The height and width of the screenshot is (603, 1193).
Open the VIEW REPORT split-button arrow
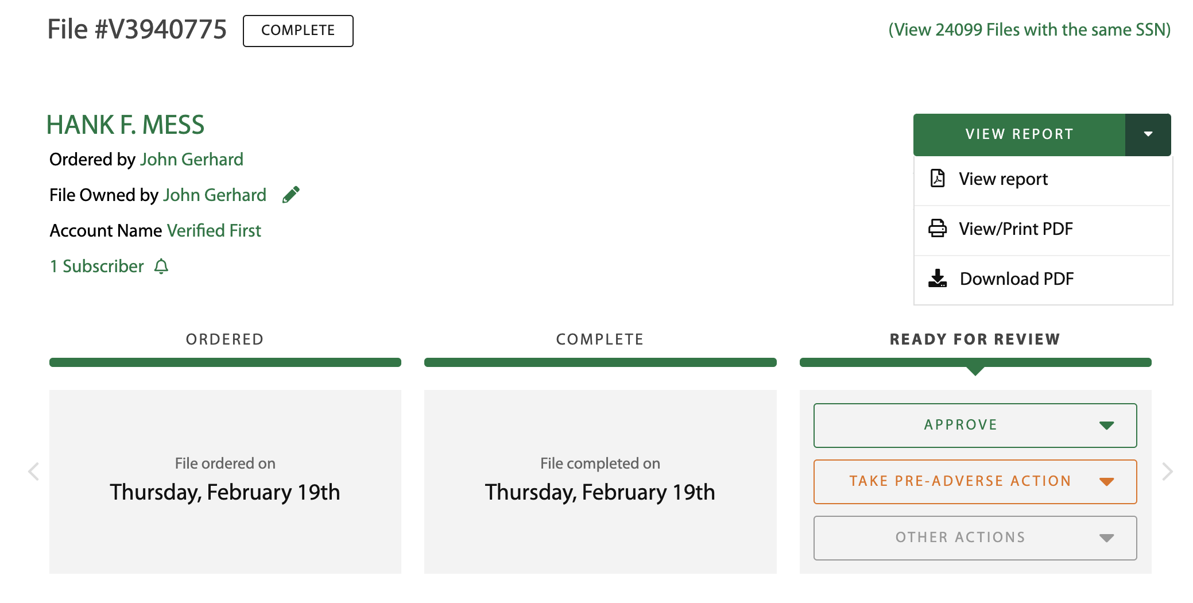click(x=1148, y=134)
